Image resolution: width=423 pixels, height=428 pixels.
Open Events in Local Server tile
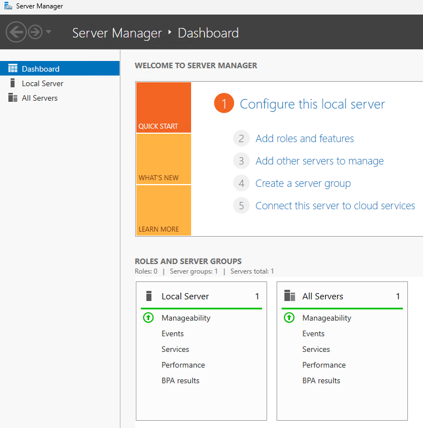pyautogui.click(x=173, y=333)
